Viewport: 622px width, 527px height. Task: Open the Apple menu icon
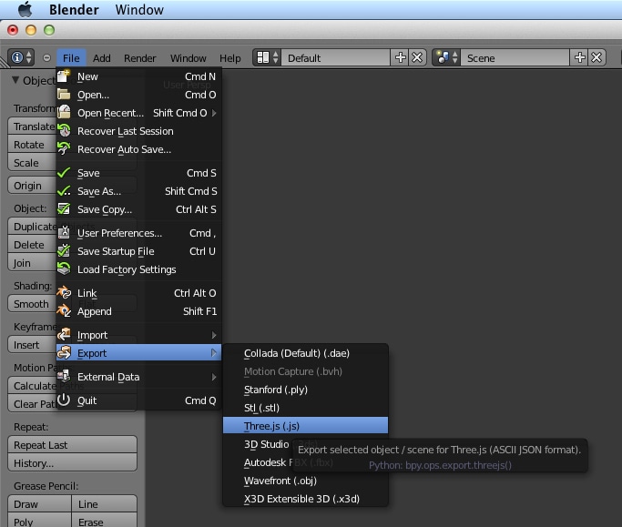tap(25, 10)
